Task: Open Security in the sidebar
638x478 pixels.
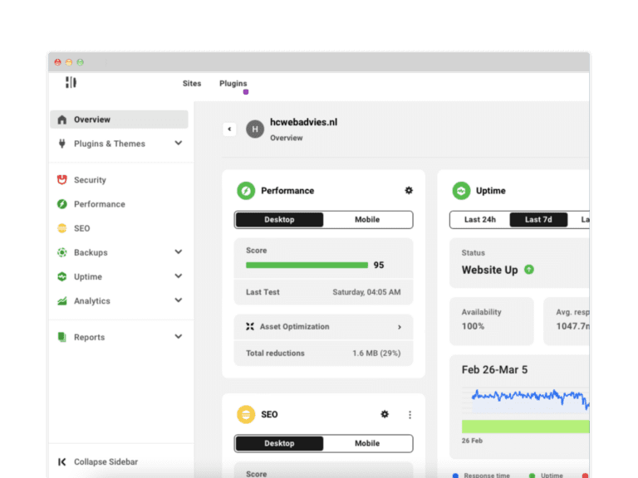Action: pyautogui.click(x=90, y=179)
